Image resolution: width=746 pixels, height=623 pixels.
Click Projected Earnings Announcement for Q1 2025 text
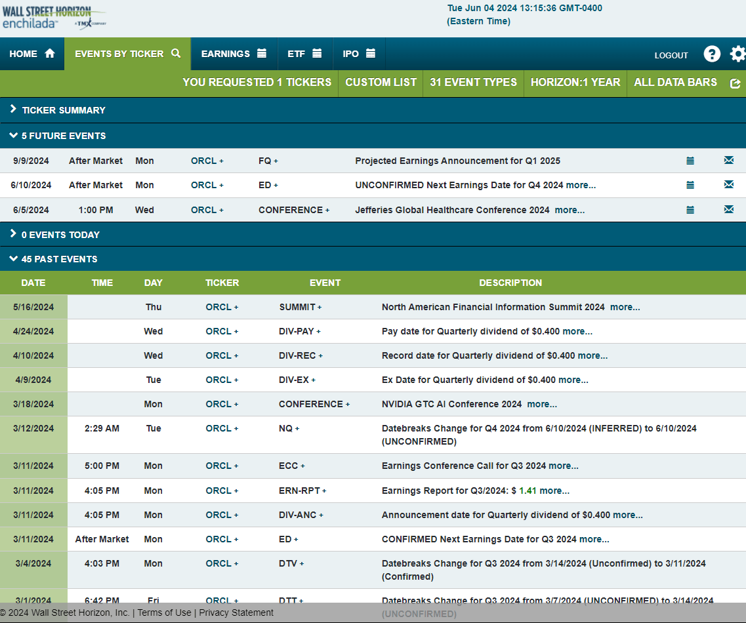click(458, 161)
